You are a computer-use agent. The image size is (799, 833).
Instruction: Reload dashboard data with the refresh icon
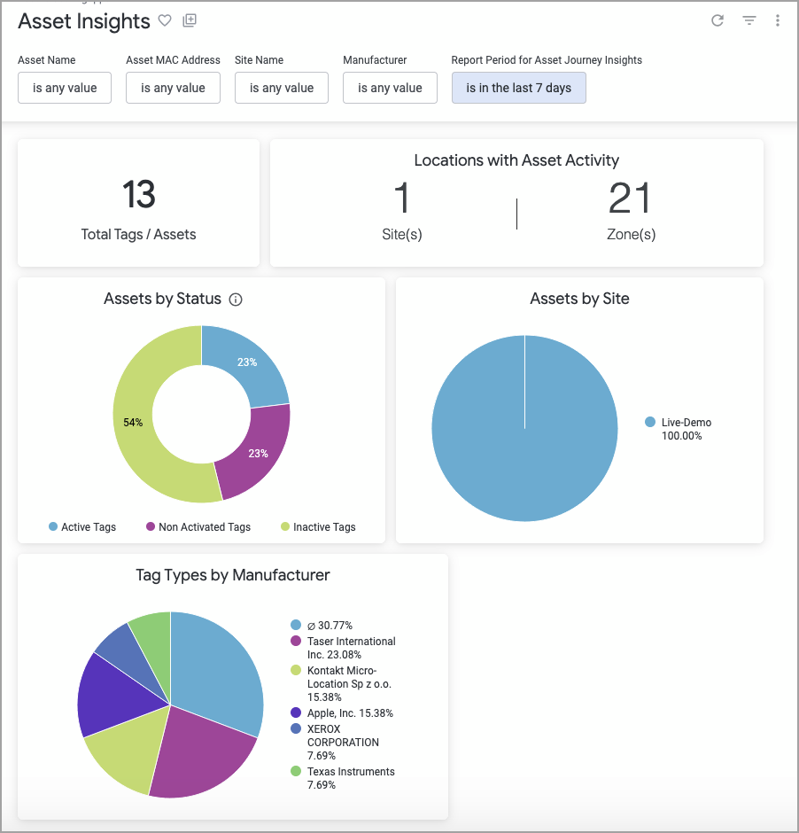click(718, 20)
